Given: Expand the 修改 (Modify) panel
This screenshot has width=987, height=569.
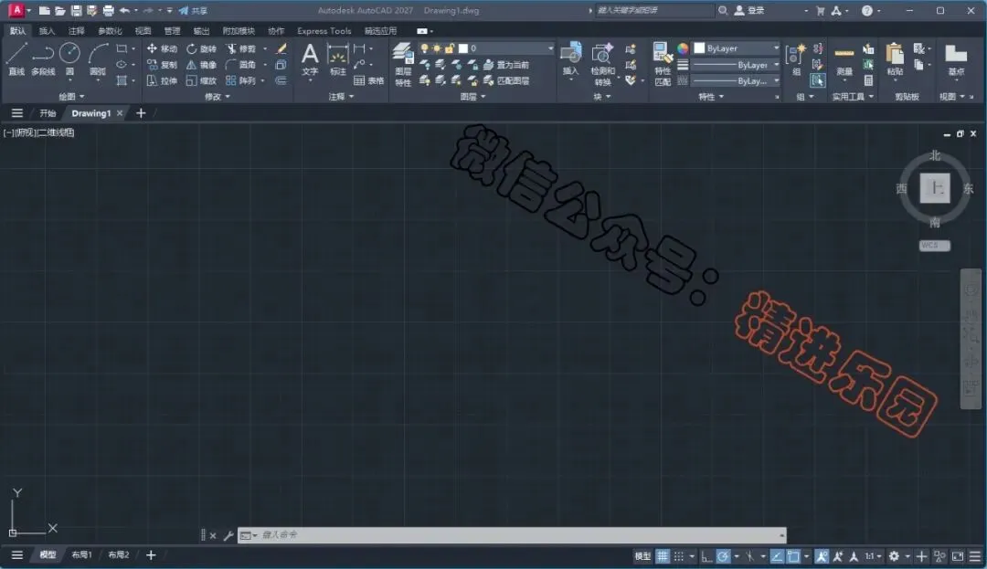Looking at the screenshot, I should tap(218, 96).
